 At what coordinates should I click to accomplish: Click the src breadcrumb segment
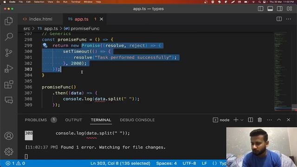coord(27,29)
